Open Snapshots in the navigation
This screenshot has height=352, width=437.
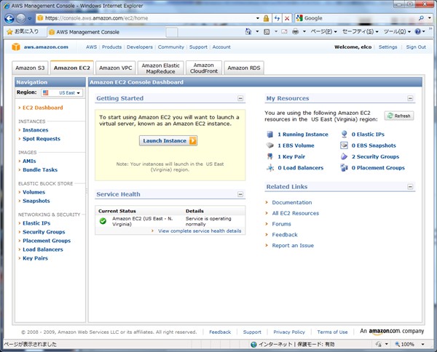36,201
